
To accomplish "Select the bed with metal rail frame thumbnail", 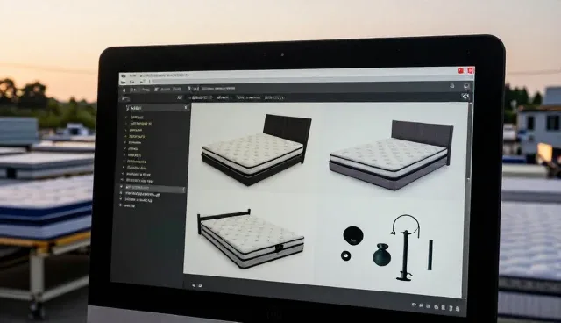I will [250, 238].
